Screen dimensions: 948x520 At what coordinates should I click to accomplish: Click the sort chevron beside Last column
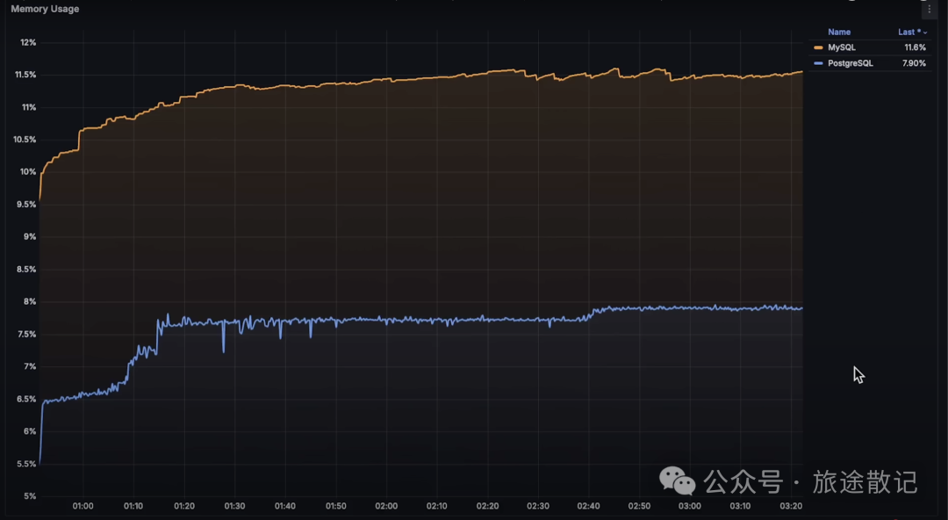[x=925, y=32]
